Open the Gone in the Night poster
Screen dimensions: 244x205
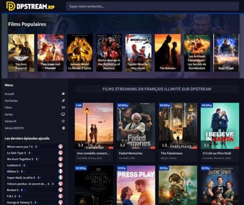94,185
